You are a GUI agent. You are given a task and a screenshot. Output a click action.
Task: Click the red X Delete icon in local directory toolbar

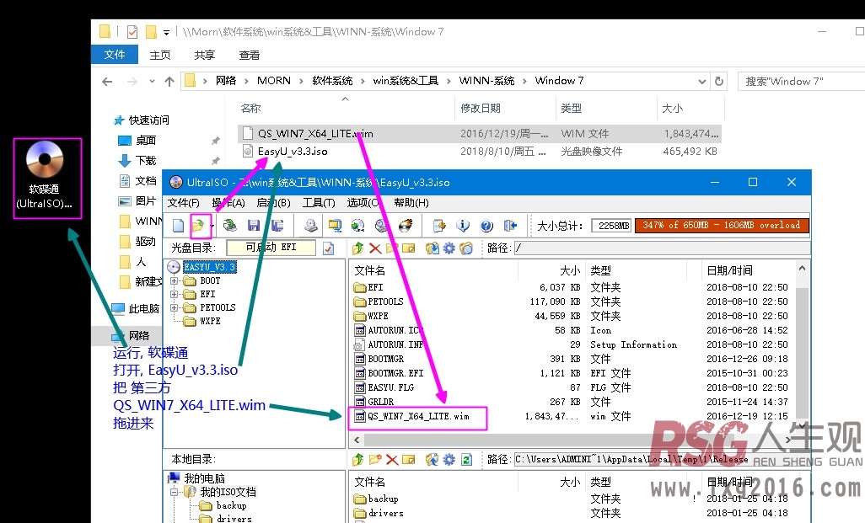coord(392,459)
